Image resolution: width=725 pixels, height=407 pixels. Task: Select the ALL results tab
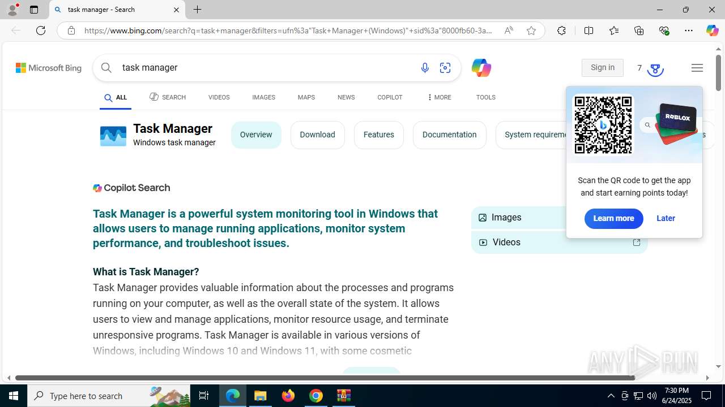tap(116, 98)
